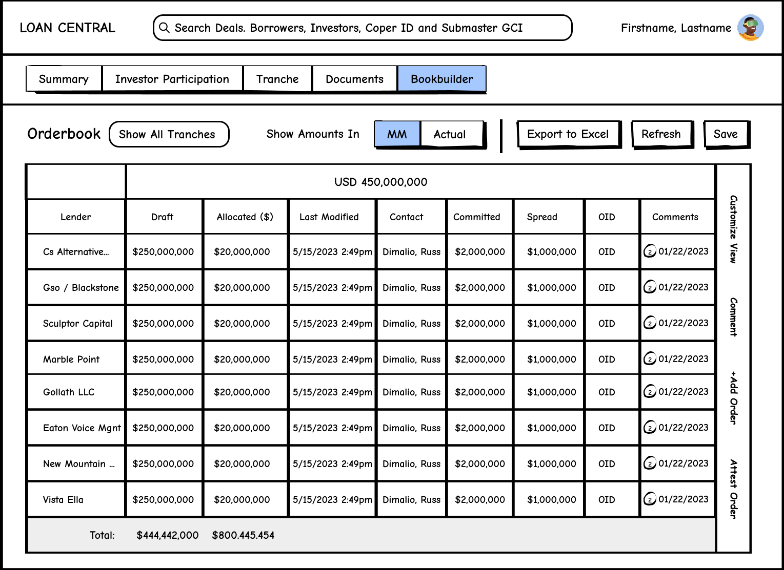Image resolution: width=784 pixels, height=570 pixels.
Task: Select lender Cs Alternative...
Action: [x=76, y=251]
